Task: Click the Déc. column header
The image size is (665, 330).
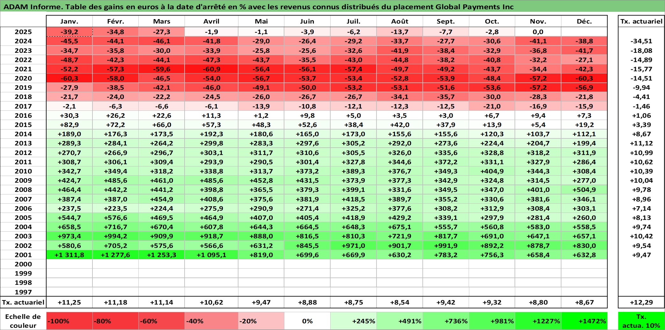Action: tap(584, 21)
